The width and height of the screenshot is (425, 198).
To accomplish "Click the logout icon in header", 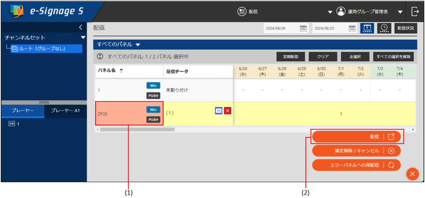I will (x=415, y=12).
